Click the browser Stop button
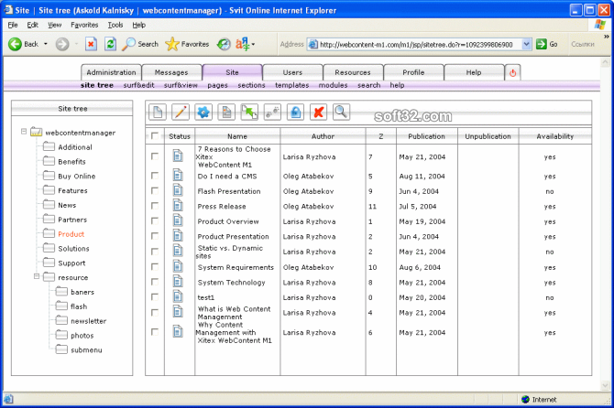The width and height of the screenshot is (614, 408). point(91,44)
